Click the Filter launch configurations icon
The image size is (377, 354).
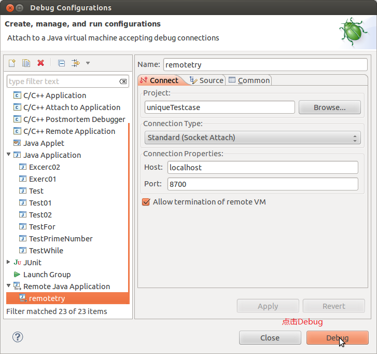click(x=76, y=63)
